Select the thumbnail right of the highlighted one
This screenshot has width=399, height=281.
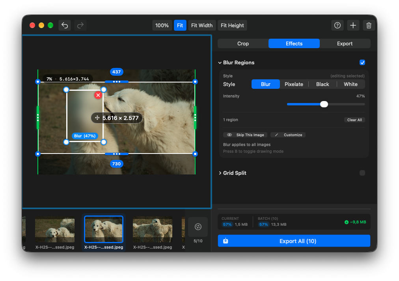[153, 229]
